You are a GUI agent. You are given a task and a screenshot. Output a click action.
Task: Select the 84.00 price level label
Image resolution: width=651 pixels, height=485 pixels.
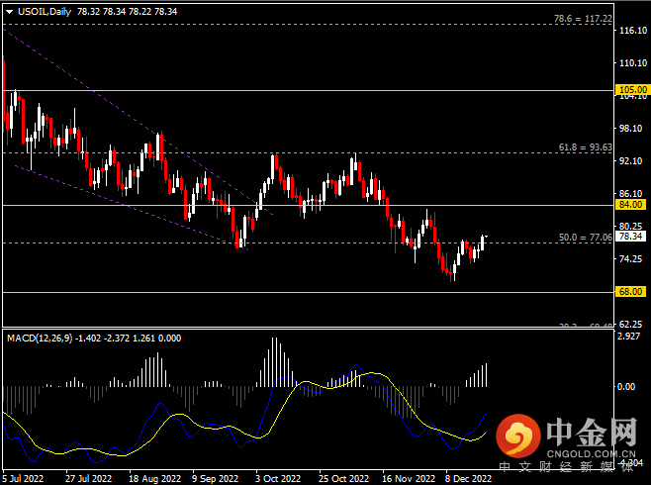coord(631,205)
